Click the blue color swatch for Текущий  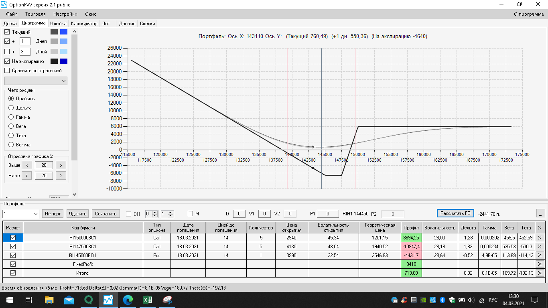pyautogui.click(x=63, y=32)
